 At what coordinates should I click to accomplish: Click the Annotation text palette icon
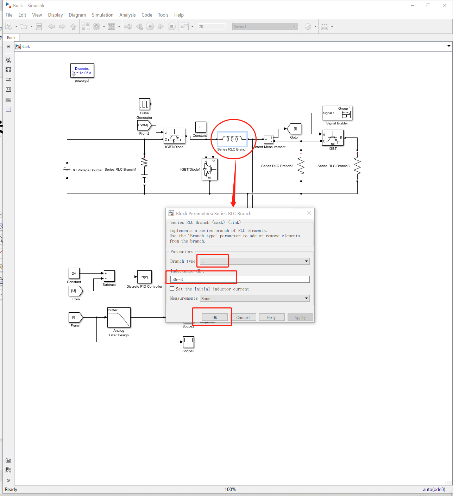pyautogui.click(x=8, y=90)
